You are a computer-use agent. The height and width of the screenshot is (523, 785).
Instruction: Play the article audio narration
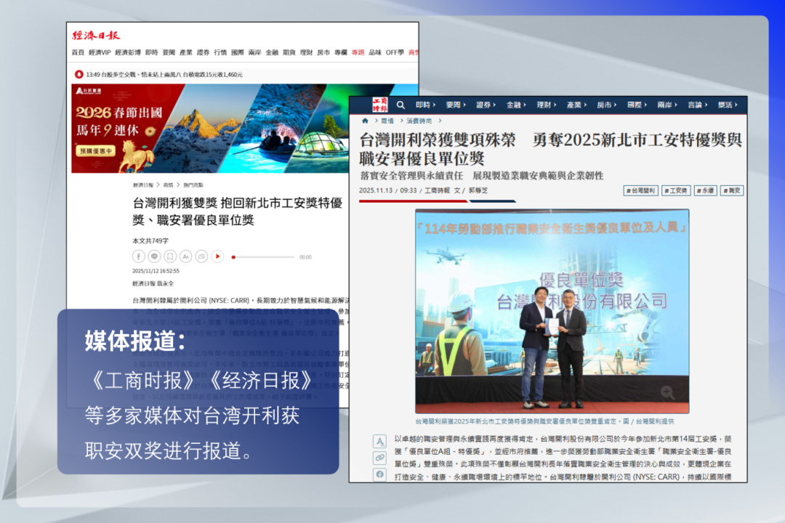217,256
